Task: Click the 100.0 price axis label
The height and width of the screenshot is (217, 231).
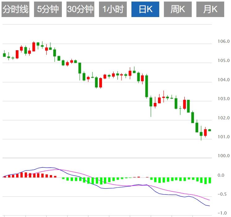Action: [x=224, y=156]
